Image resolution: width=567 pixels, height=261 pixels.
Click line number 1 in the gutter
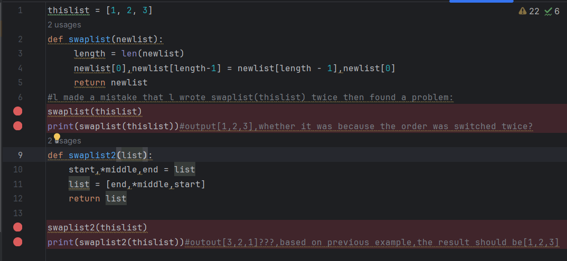(x=20, y=10)
